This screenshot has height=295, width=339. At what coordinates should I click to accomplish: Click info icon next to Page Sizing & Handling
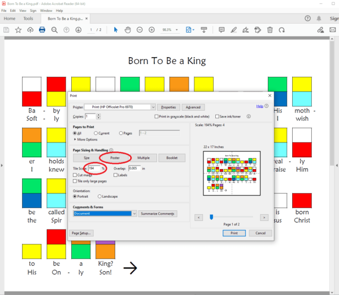coord(111,150)
